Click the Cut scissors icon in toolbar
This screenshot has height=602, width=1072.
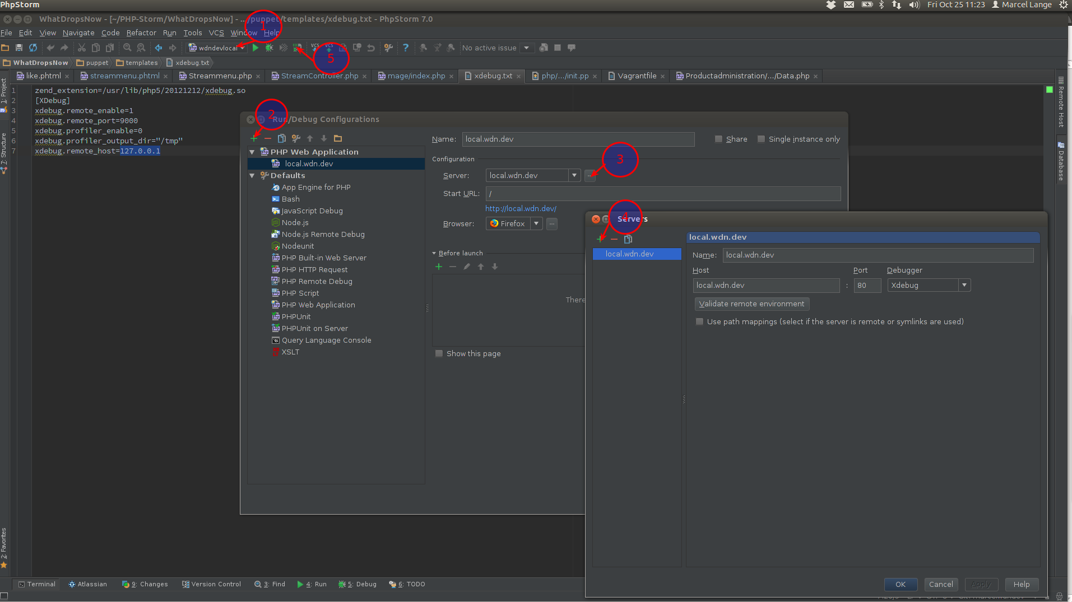pos(82,48)
